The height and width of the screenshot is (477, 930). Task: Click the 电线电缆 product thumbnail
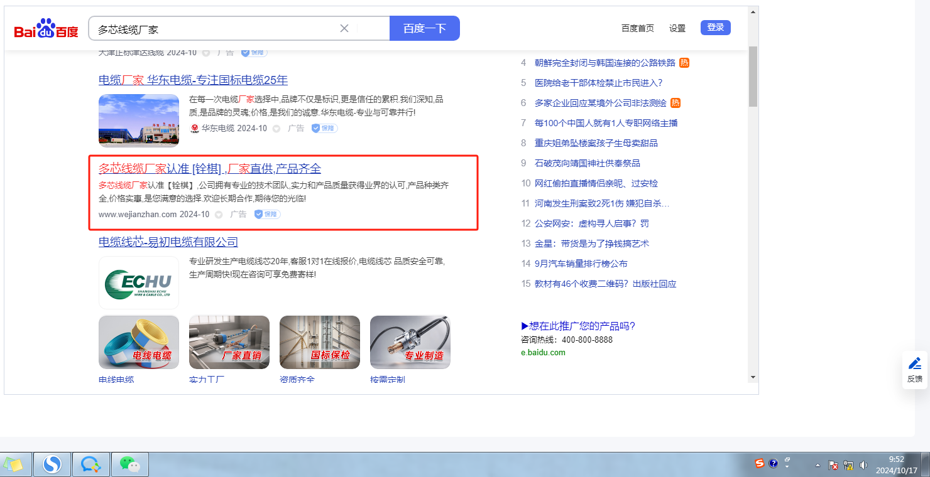click(139, 342)
